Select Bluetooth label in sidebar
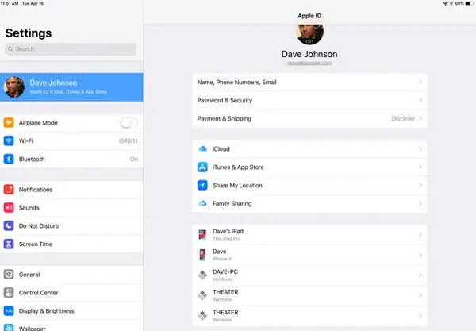 coord(32,159)
